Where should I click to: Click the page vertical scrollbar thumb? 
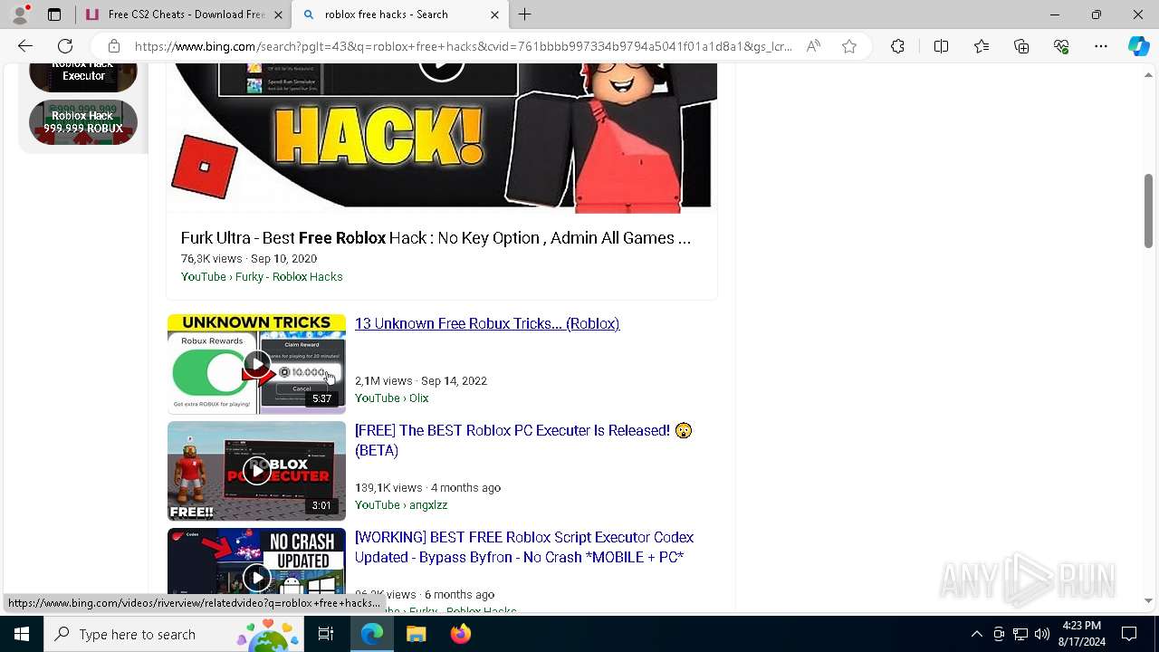click(1148, 210)
